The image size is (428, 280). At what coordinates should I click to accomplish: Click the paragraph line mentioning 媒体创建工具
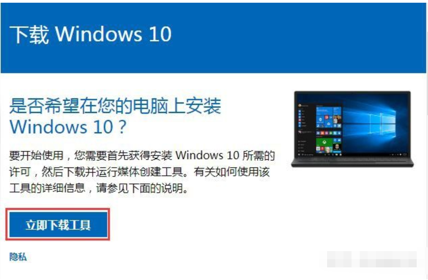pos(139,172)
